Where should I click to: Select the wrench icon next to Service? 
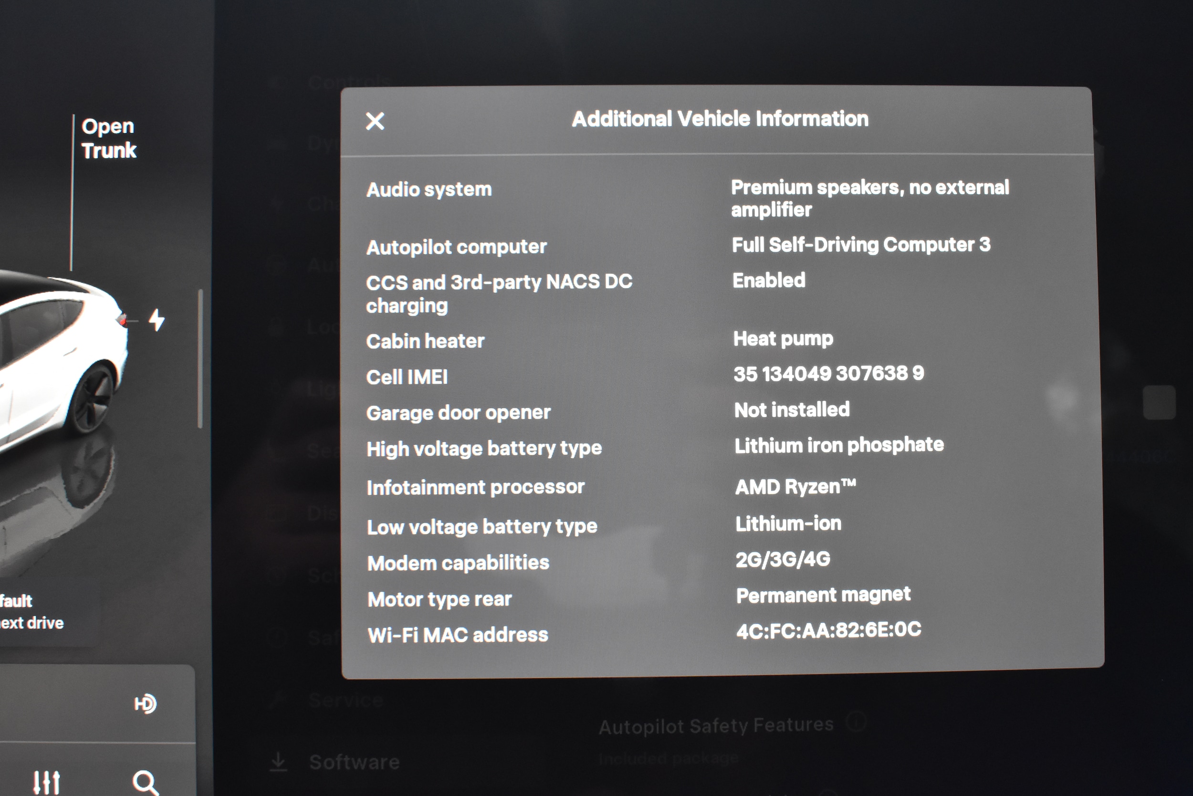278,699
